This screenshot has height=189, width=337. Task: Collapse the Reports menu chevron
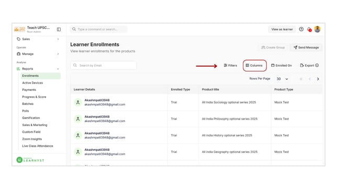(x=58, y=69)
